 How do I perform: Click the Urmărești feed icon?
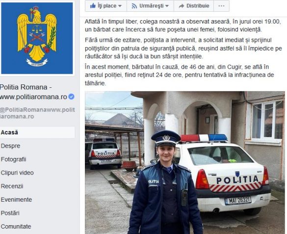click(134, 6)
